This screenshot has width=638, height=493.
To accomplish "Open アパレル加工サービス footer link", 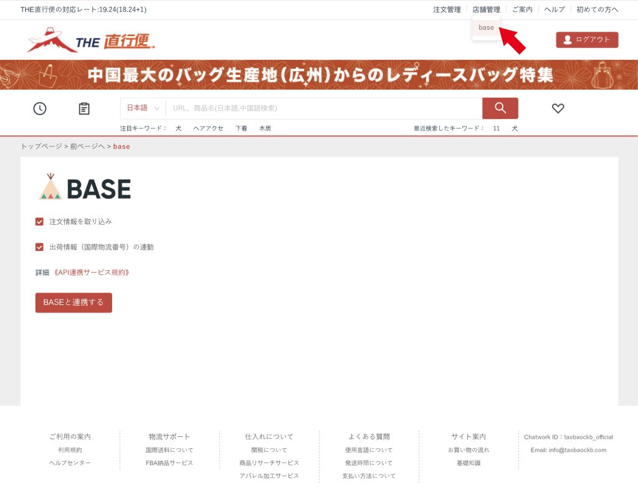I will (x=269, y=476).
